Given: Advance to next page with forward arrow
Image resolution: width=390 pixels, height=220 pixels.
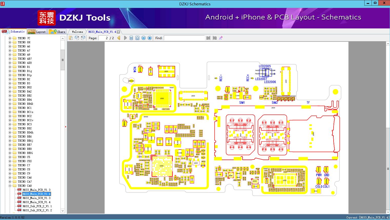Looking at the screenshot, I should click(x=125, y=38).
